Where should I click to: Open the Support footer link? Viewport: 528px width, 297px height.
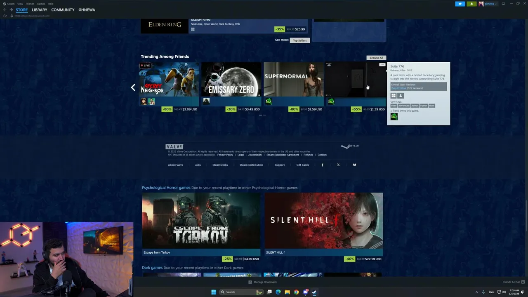click(280, 165)
